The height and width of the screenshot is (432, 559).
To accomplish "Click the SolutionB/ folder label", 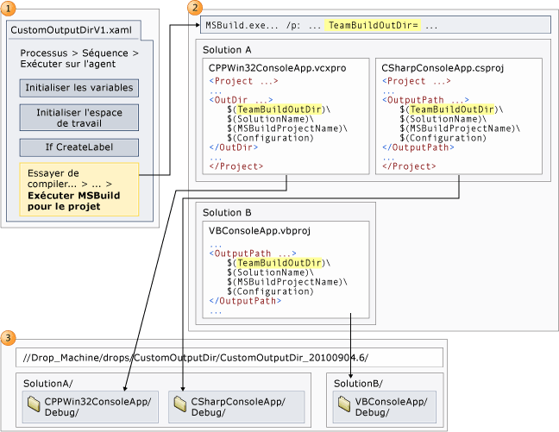I will pyautogui.click(x=358, y=384).
